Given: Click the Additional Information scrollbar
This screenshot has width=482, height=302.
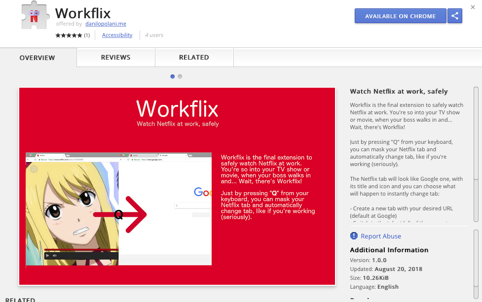Looking at the screenshot, I should tap(476, 263).
